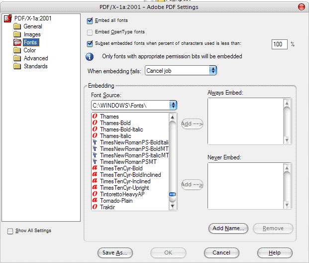Click the icon beside TintorettoHeavyAP
The height and width of the screenshot is (263, 309).
pos(95,194)
